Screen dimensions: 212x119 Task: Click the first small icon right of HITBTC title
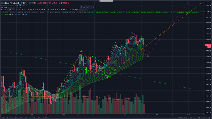point(30,3)
